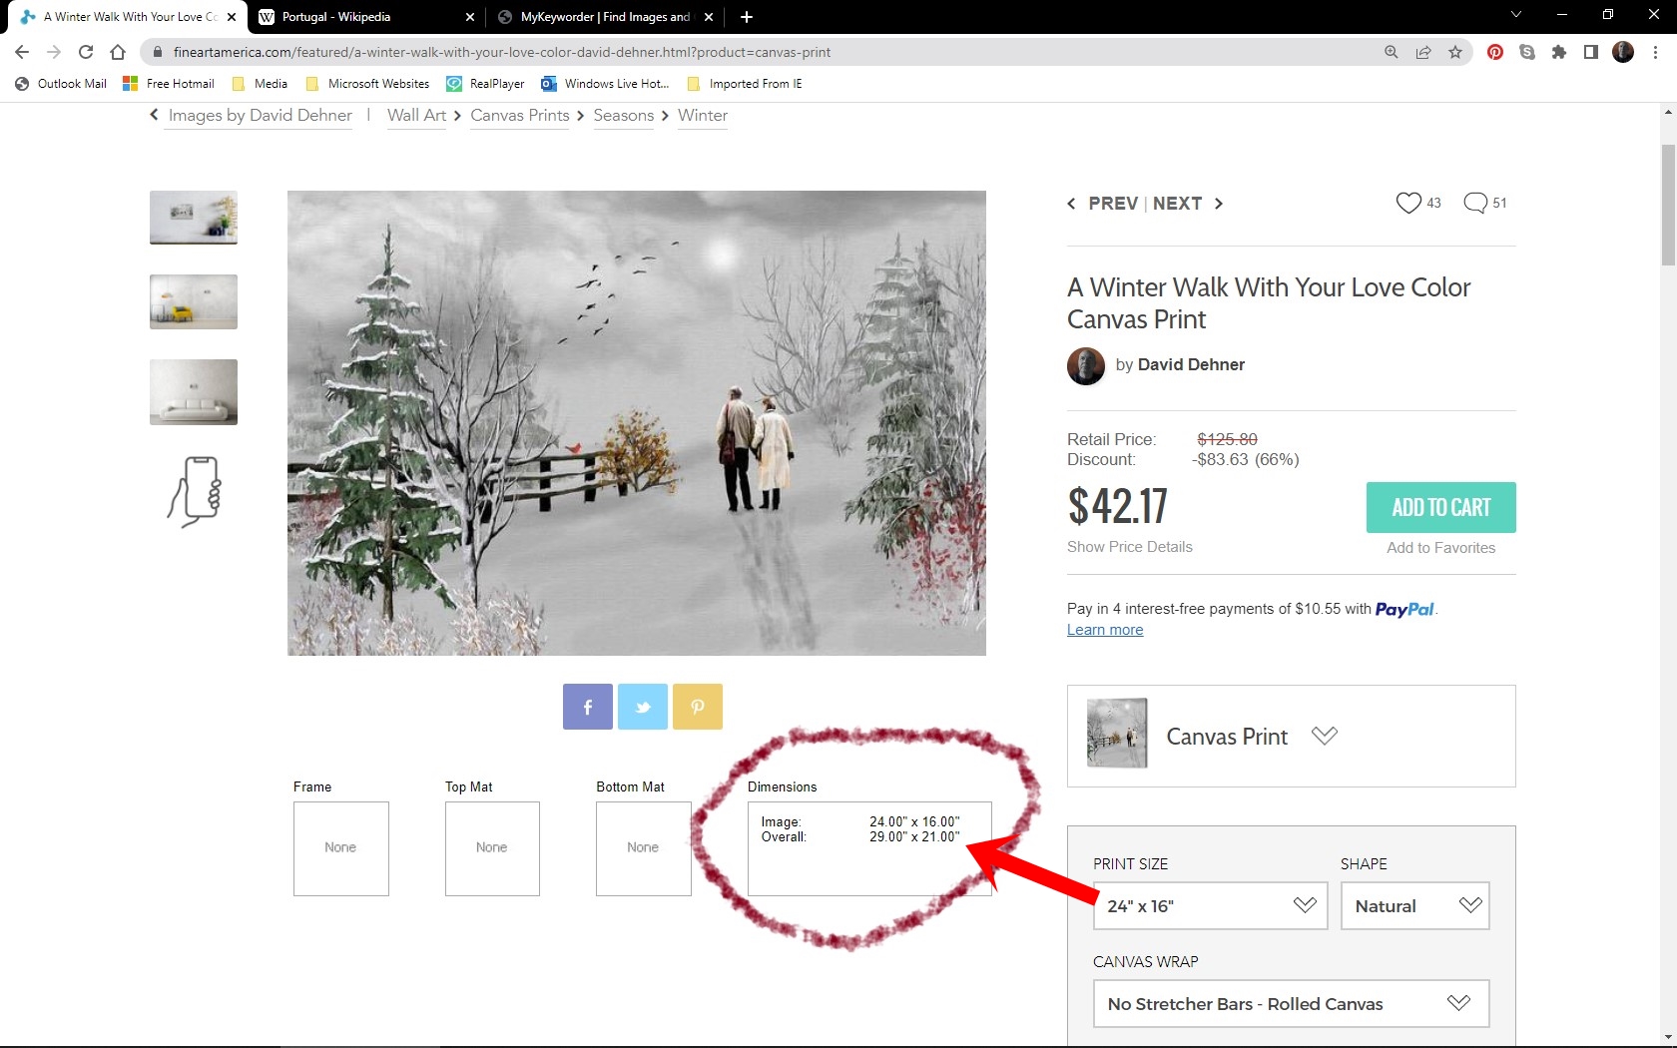Open the tab search chevron

click(x=1515, y=15)
